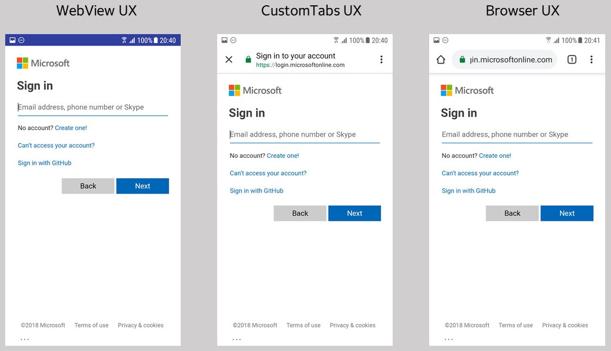Select 'Create one!' link in WebView UX

pos(71,128)
